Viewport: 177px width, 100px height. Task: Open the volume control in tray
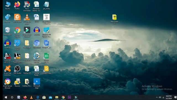pyautogui.click(x=160, y=97)
